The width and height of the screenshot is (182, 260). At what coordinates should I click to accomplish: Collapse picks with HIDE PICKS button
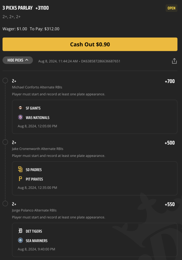pos(18,60)
